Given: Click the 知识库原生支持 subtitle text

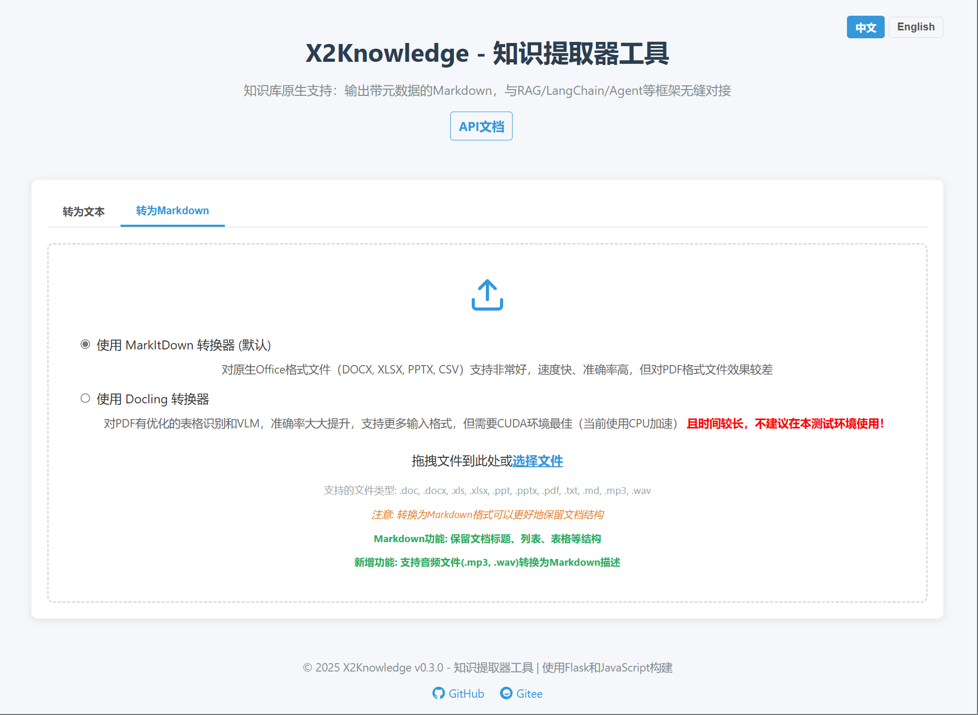Looking at the screenshot, I should [487, 91].
